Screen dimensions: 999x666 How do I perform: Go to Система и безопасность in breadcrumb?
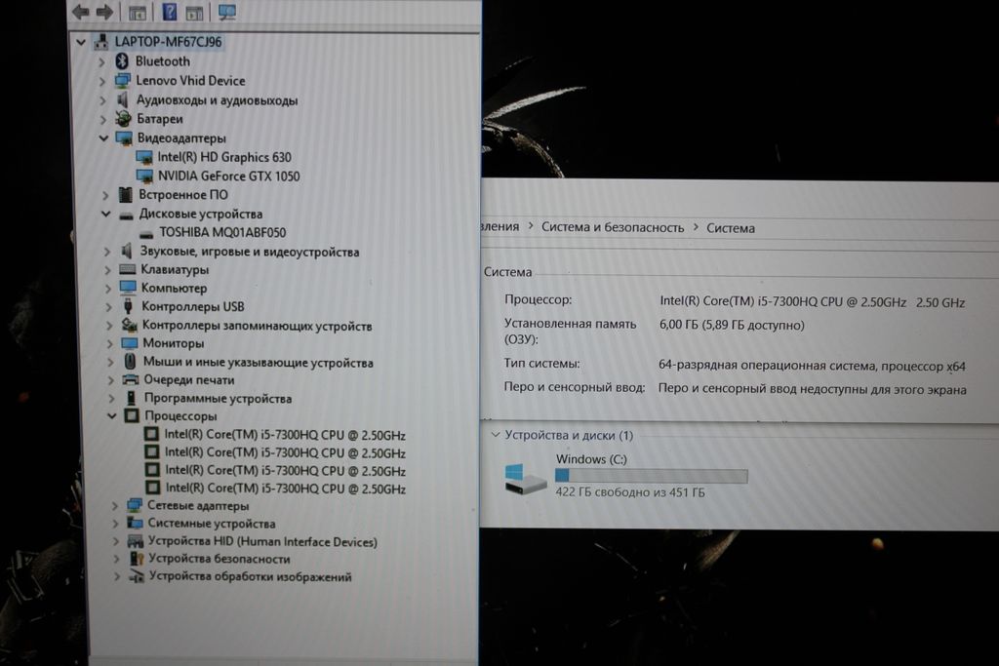[613, 227]
